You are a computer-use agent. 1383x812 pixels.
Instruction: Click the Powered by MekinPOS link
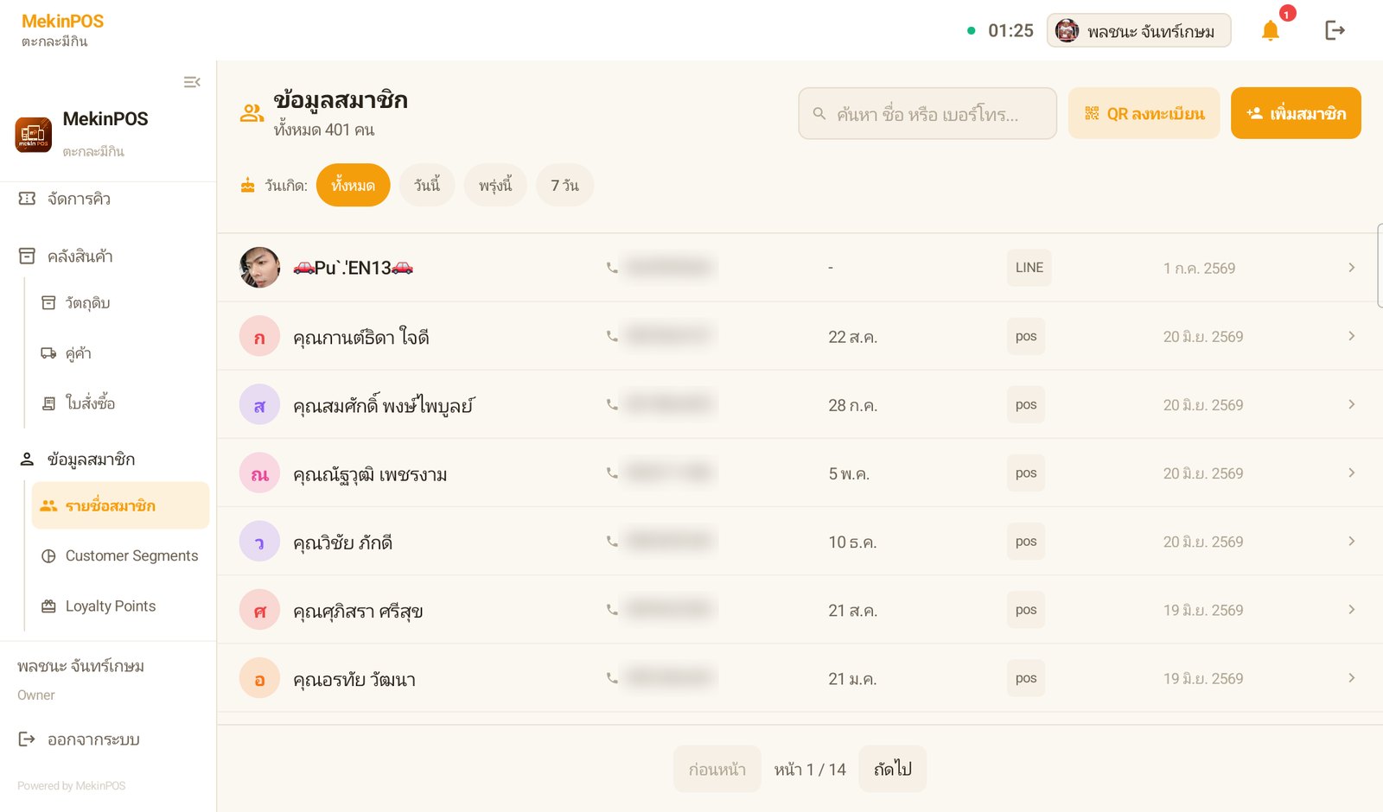pos(72,786)
